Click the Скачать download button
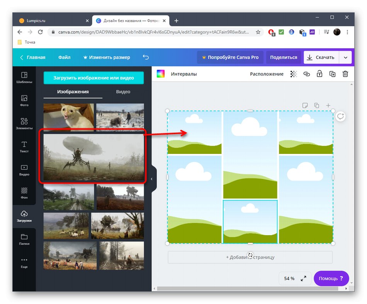Viewport: 367px width, 304px height. coord(321,57)
